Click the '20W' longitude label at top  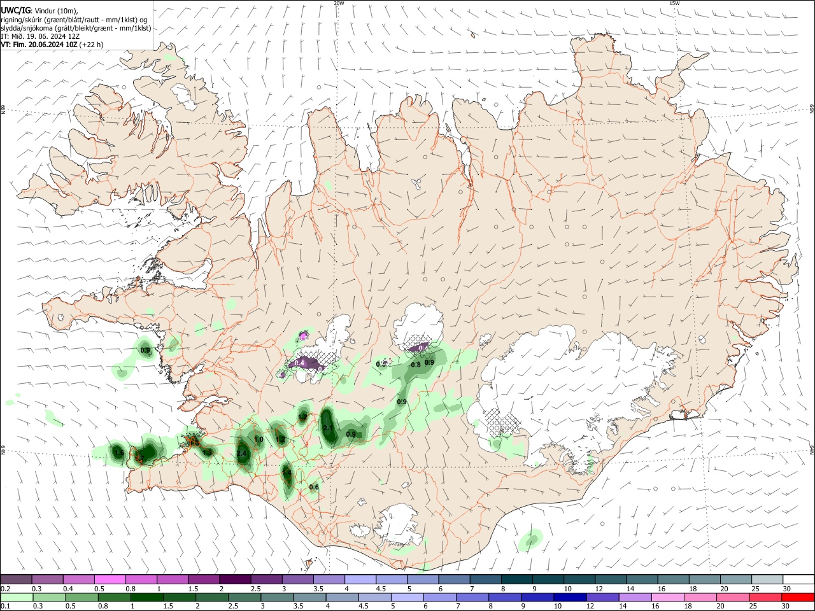(x=339, y=3)
